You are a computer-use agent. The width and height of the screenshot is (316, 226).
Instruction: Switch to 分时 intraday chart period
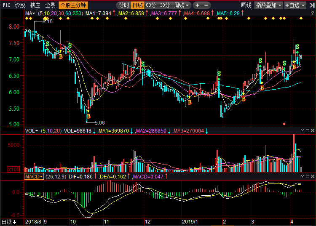pyautogui.click(x=123, y=5)
